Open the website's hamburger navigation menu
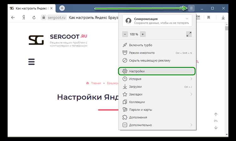This screenshot has height=141, width=236. pyautogui.click(x=31, y=62)
